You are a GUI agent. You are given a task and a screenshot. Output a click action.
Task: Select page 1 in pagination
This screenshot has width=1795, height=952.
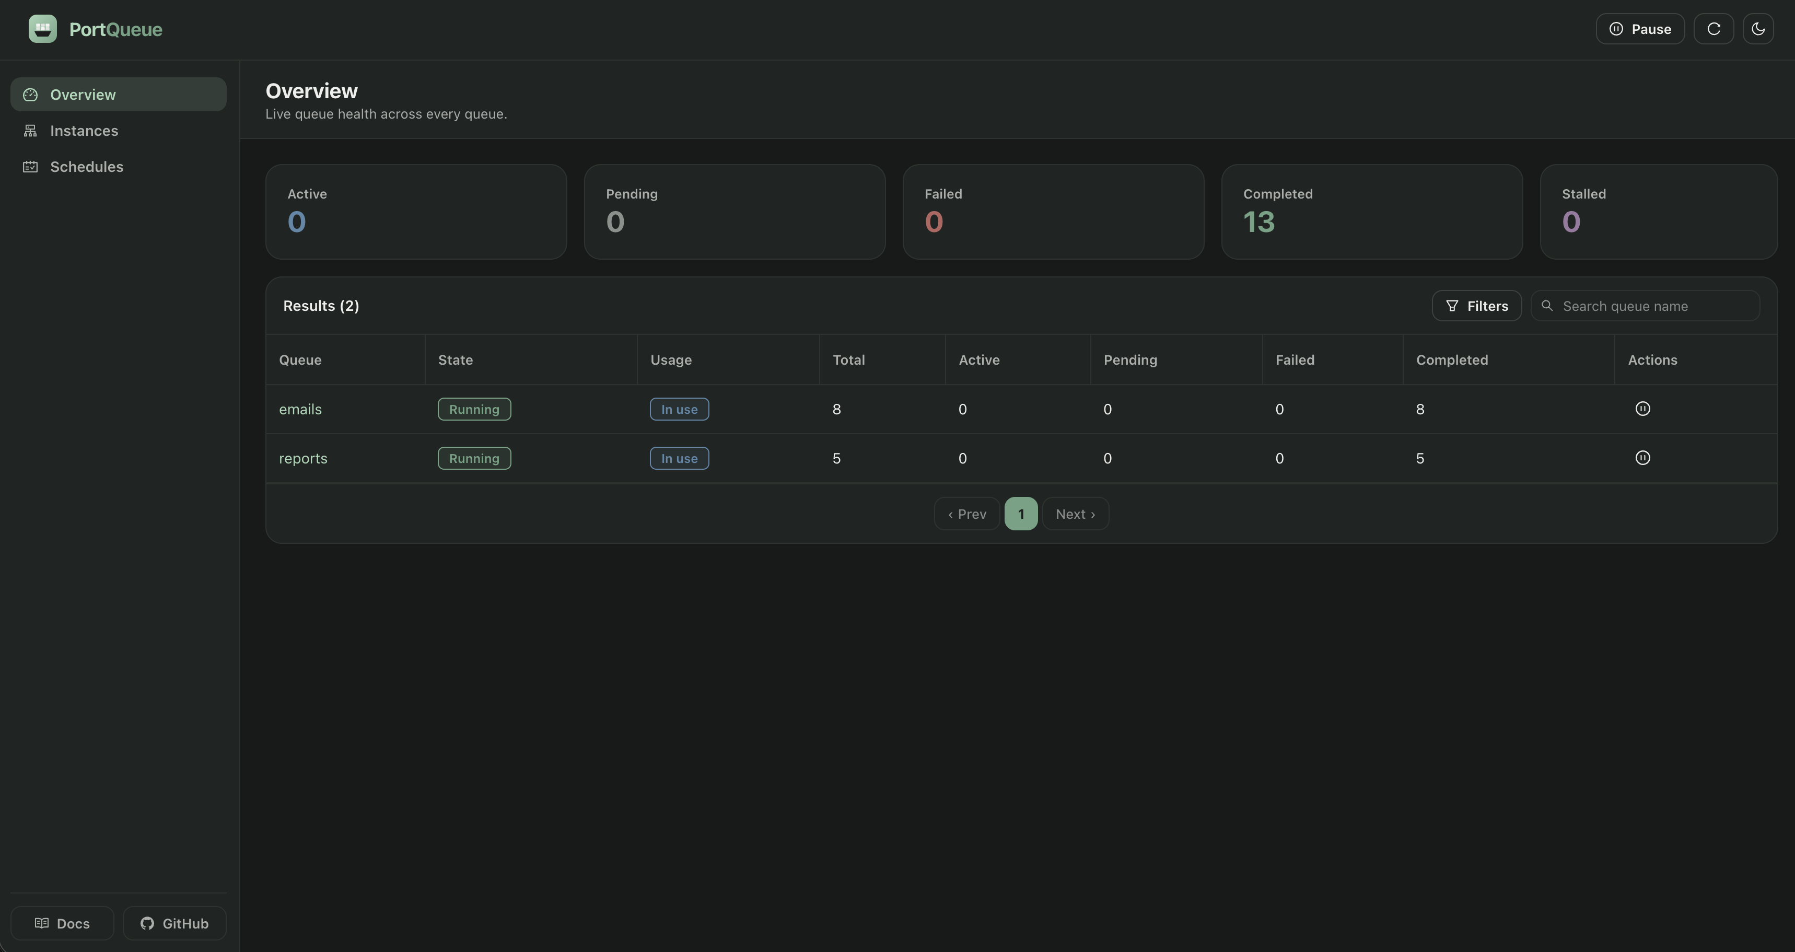(1021, 514)
